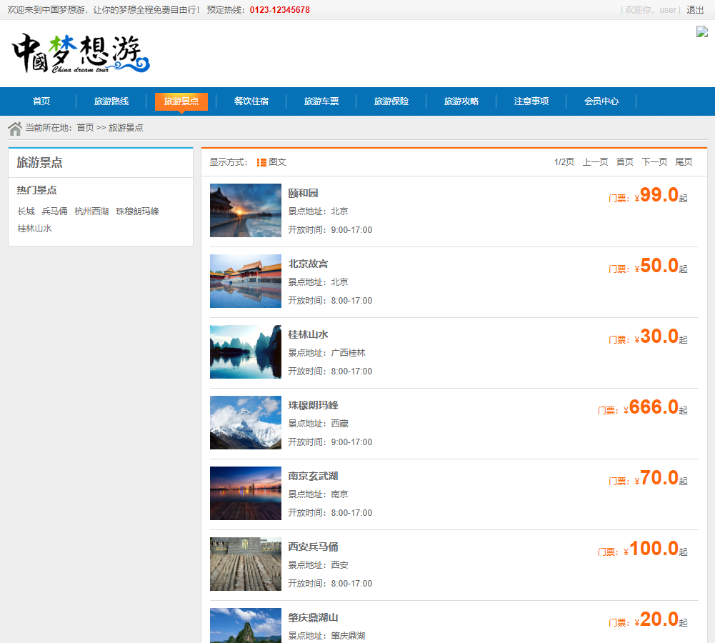The image size is (715, 643).
Task: Open the 西安兵马俑 thumbnail image
Action: click(246, 564)
